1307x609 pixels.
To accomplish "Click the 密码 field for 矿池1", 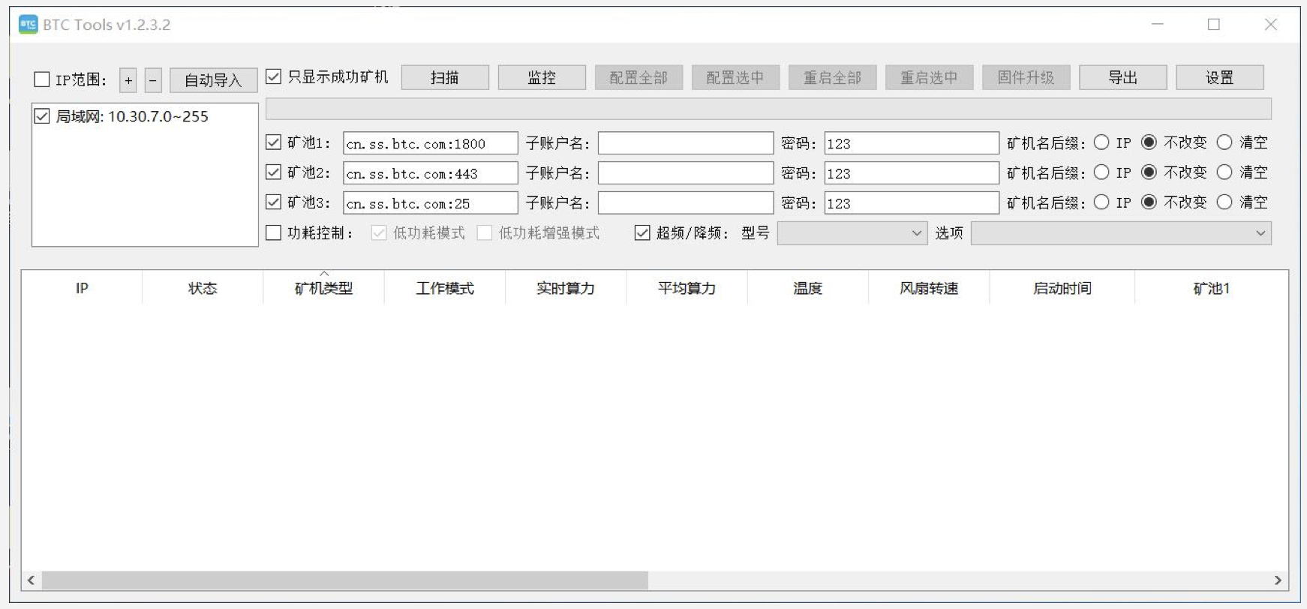I will [912, 143].
